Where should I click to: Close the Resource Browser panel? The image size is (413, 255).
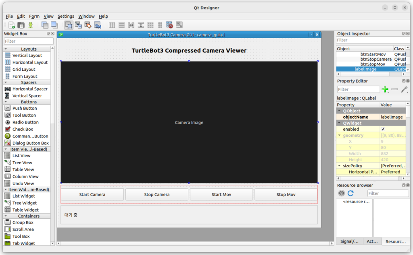(x=408, y=185)
